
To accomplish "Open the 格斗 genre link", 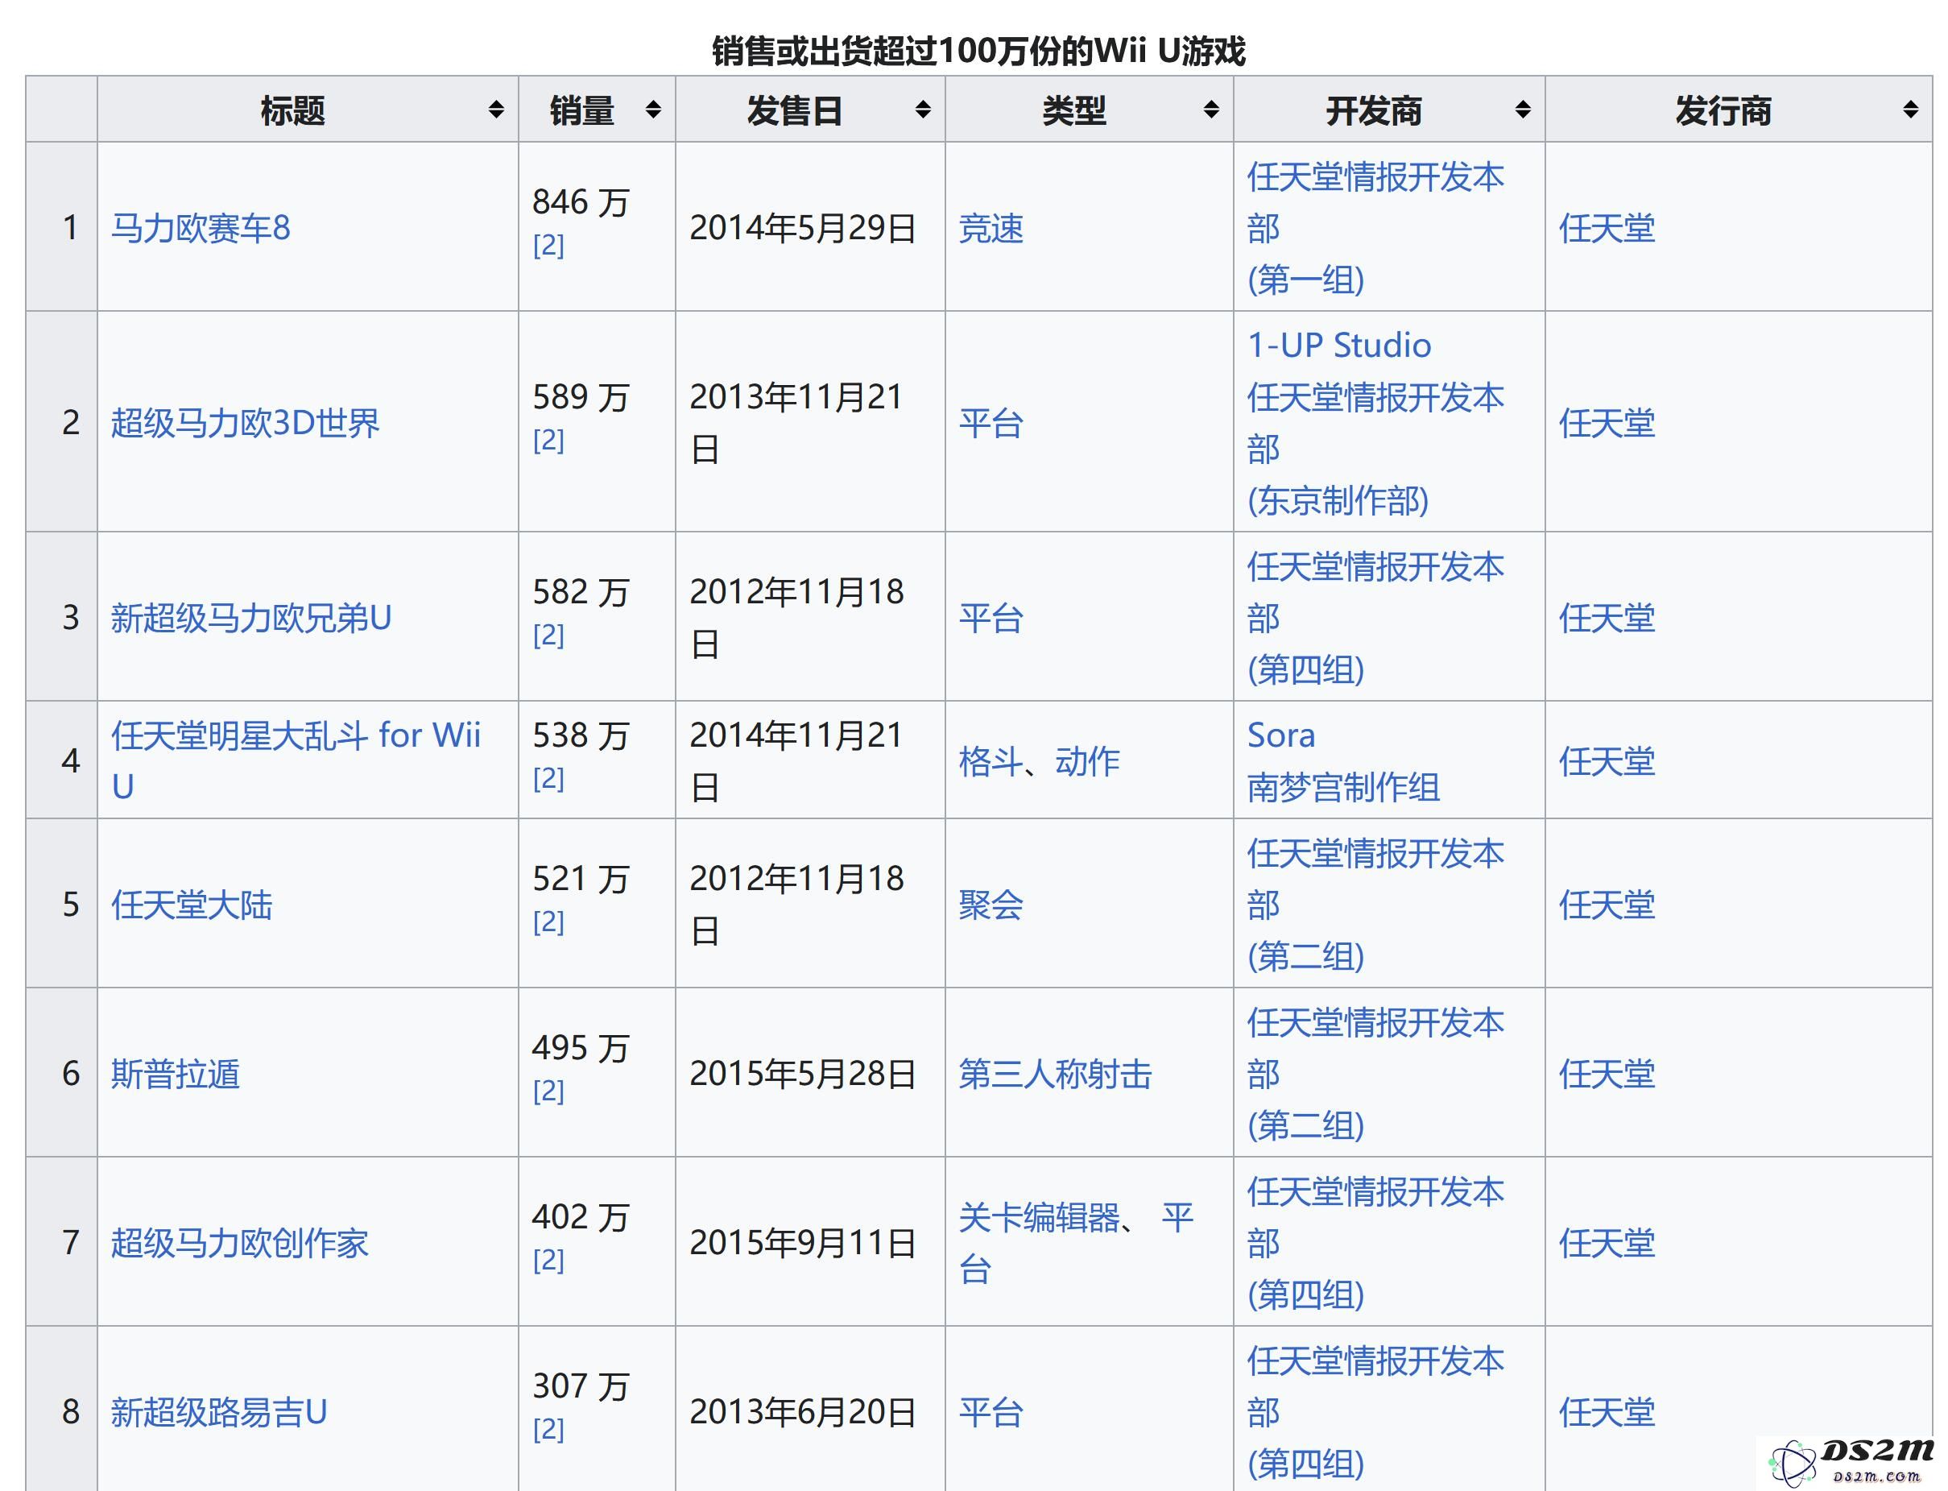I will pyautogui.click(x=991, y=761).
